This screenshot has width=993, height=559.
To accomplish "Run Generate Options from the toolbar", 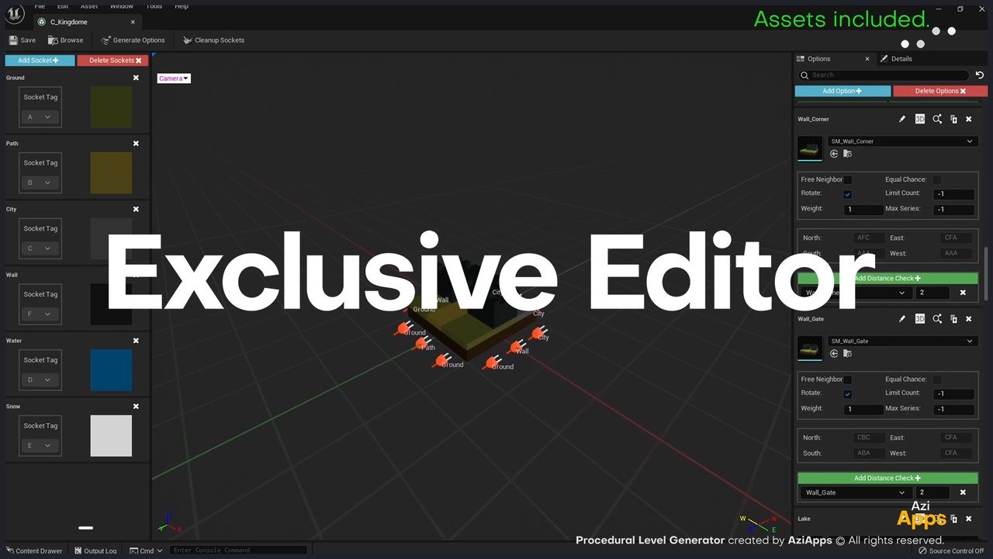I will (x=133, y=40).
